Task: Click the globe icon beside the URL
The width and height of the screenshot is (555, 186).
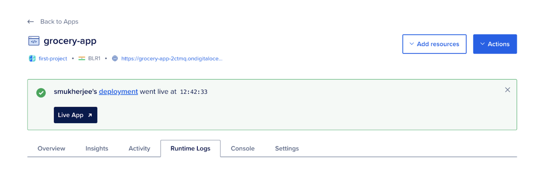Action: pyautogui.click(x=115, y=58)
